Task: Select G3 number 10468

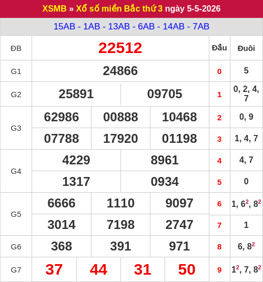Action: [x=179, y=117]
